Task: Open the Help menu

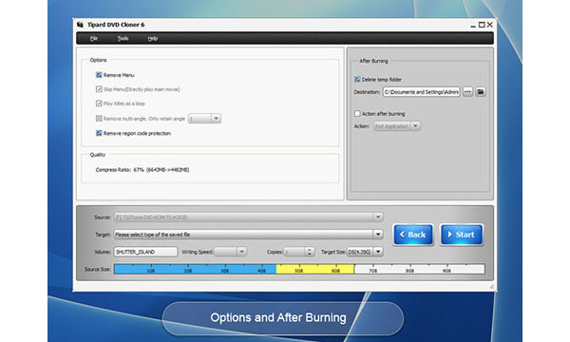Action: tap(153, 38)
